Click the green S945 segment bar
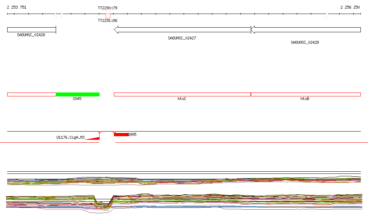 78,94
